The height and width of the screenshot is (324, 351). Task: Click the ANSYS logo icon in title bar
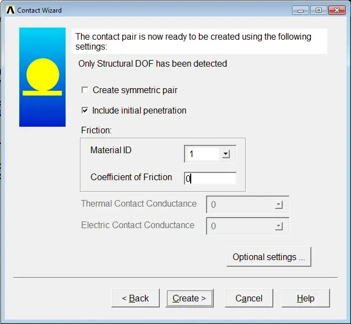tap(10, 10)
